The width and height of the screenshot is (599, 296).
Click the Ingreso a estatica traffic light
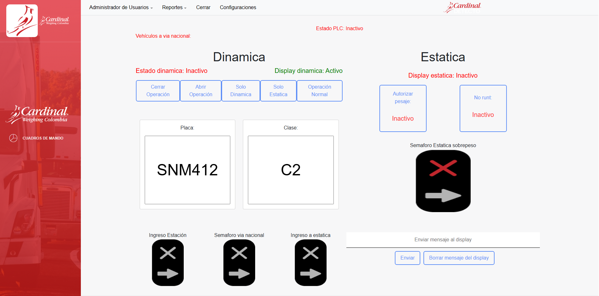tap(311, 263)
